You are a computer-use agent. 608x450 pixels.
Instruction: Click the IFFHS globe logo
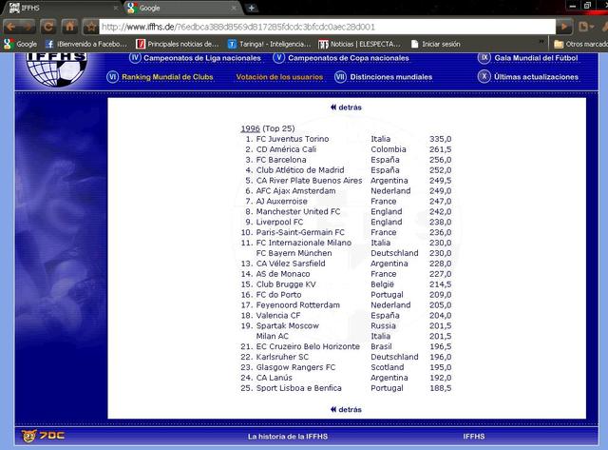[57, 69]
